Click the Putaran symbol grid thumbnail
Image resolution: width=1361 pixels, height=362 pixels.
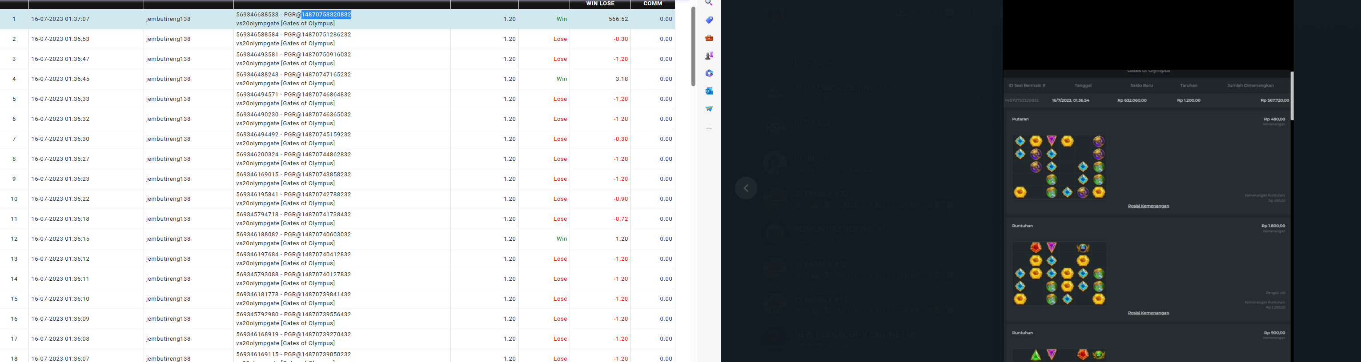click(1059, 167)
